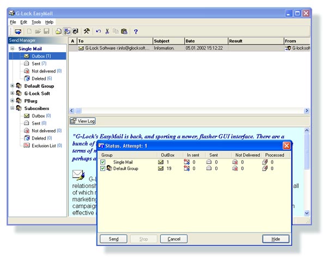Click the save floppy disk toolbar icon
Image resolution: width=327 pixels, height=262 pixels.
coord(46,32)
